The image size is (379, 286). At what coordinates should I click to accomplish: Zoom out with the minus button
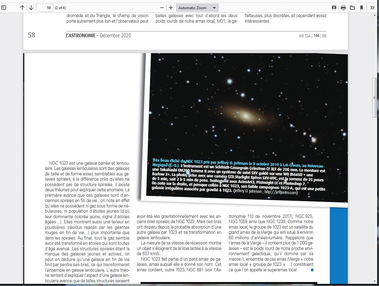pyautogui.click(x=162, y=8)
